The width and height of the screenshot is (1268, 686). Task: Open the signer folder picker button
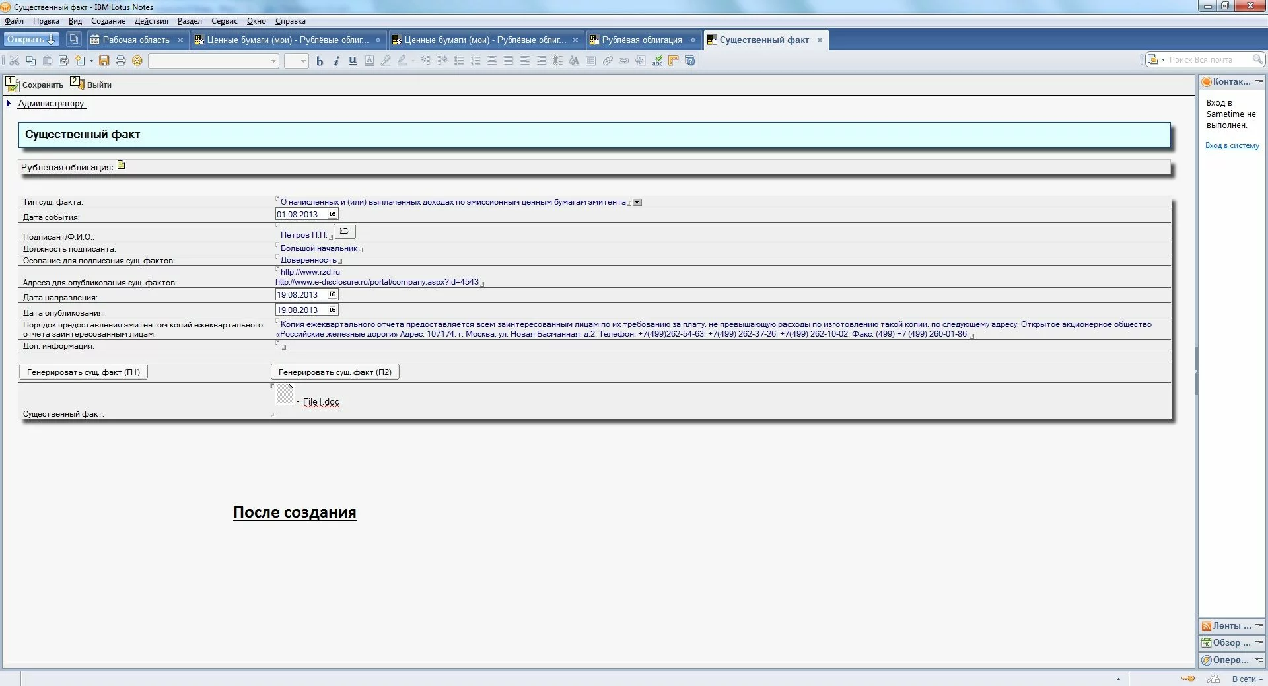(x=345, y=232)
